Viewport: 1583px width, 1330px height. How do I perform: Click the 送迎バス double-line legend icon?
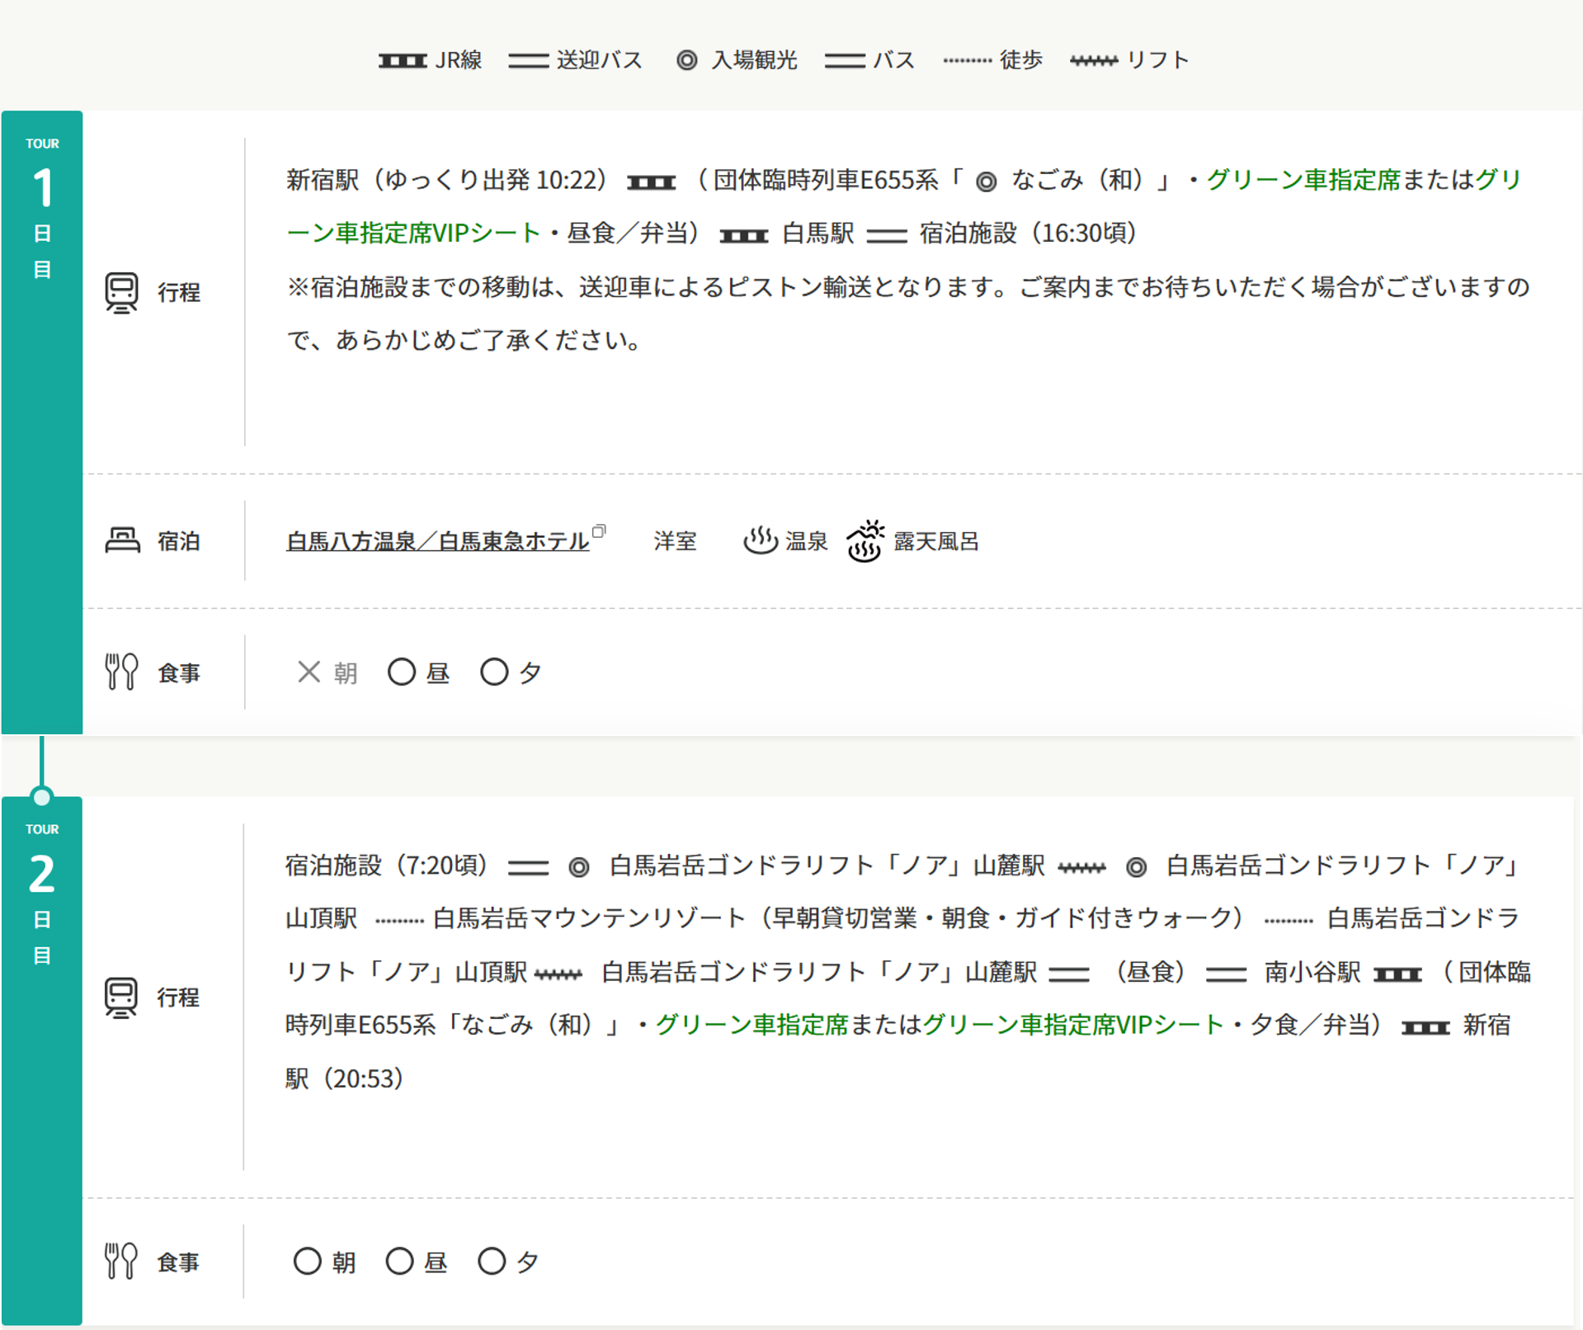tap(529, 60)
